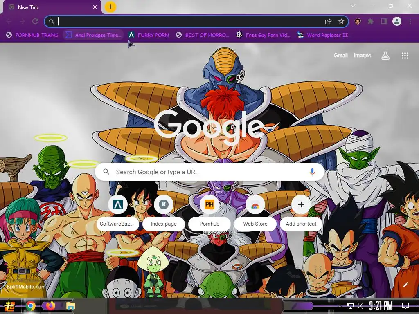Start voice search with the microphone icon
Screen dimensions: 419x314
312,172
